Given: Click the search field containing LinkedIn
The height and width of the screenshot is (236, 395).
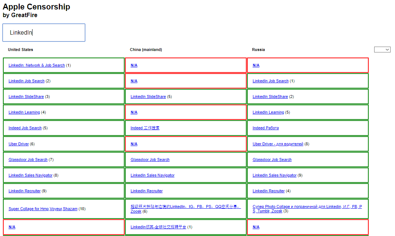Looking at the screenshot, I should point(44,33).
